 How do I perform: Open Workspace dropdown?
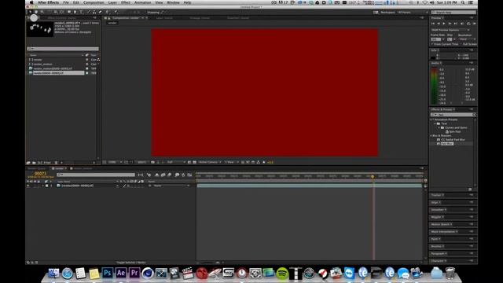413,13
